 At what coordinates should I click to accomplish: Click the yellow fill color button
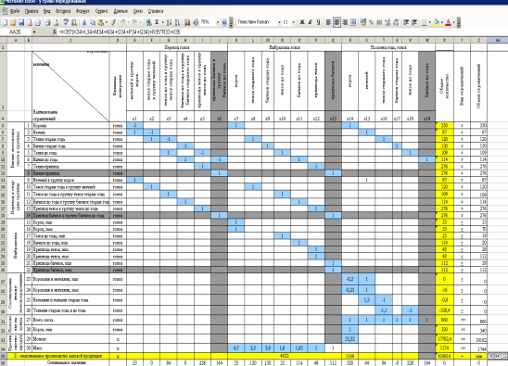[436, 22]
